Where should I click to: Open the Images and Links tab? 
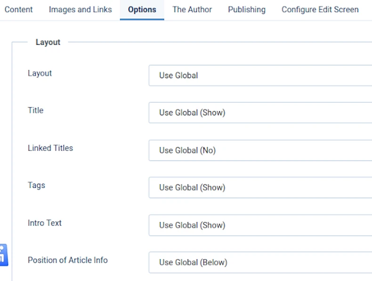click(80, 9)
